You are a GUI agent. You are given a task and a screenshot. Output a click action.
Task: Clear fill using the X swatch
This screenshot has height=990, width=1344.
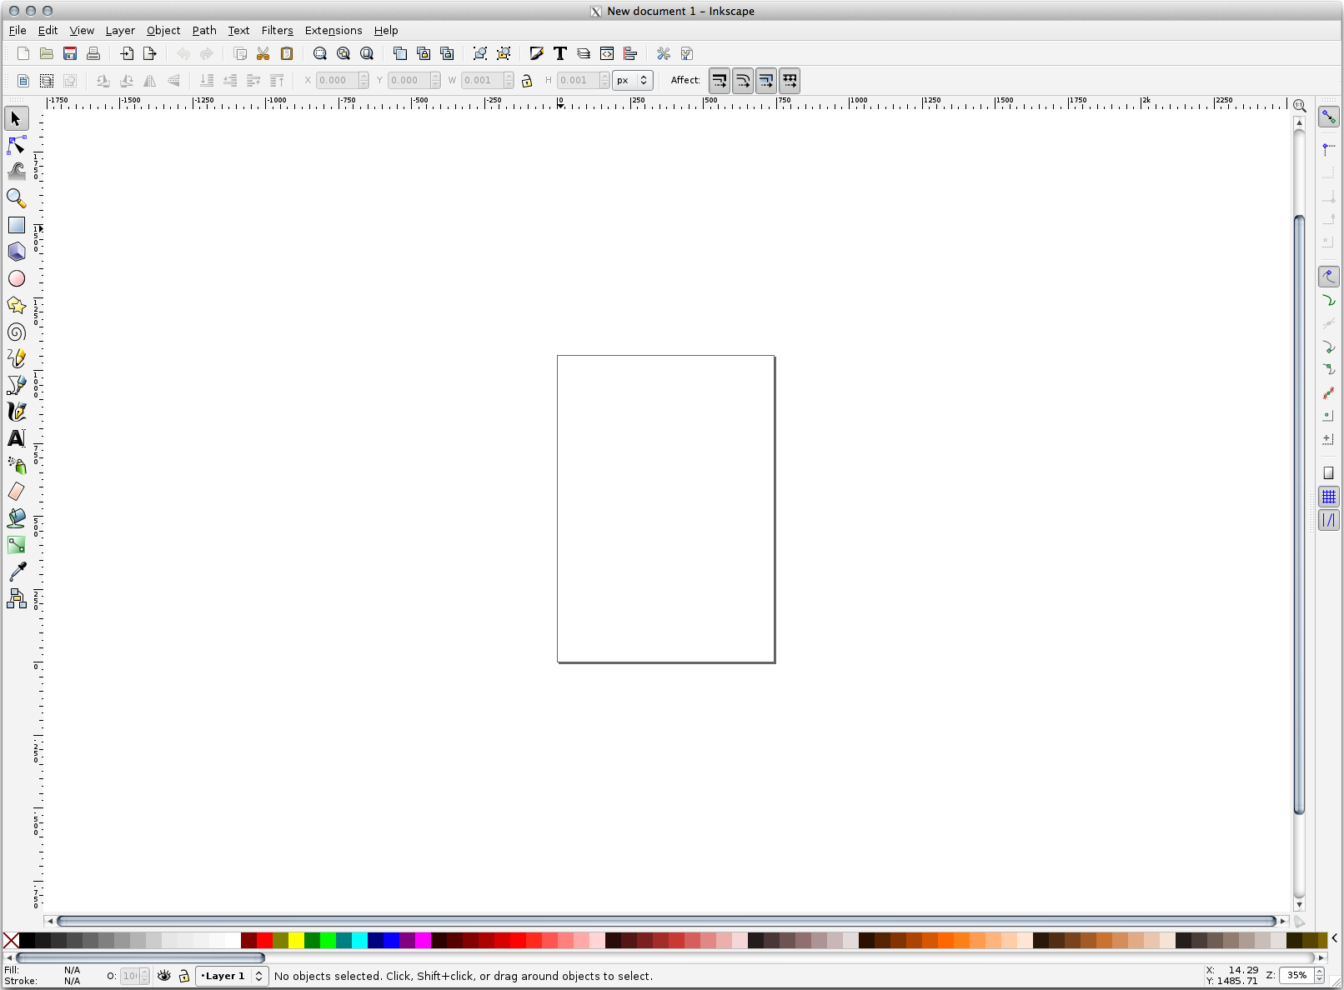(x=11, y=941)
